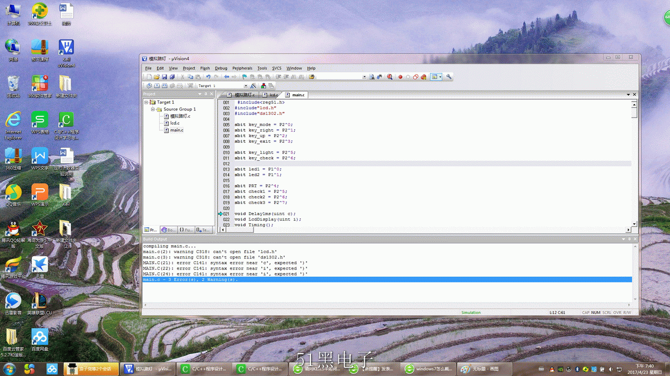The width and height of the screenshot is (670, 376).
Task: Click the Build target icon
Action: (x=157, y=86)
